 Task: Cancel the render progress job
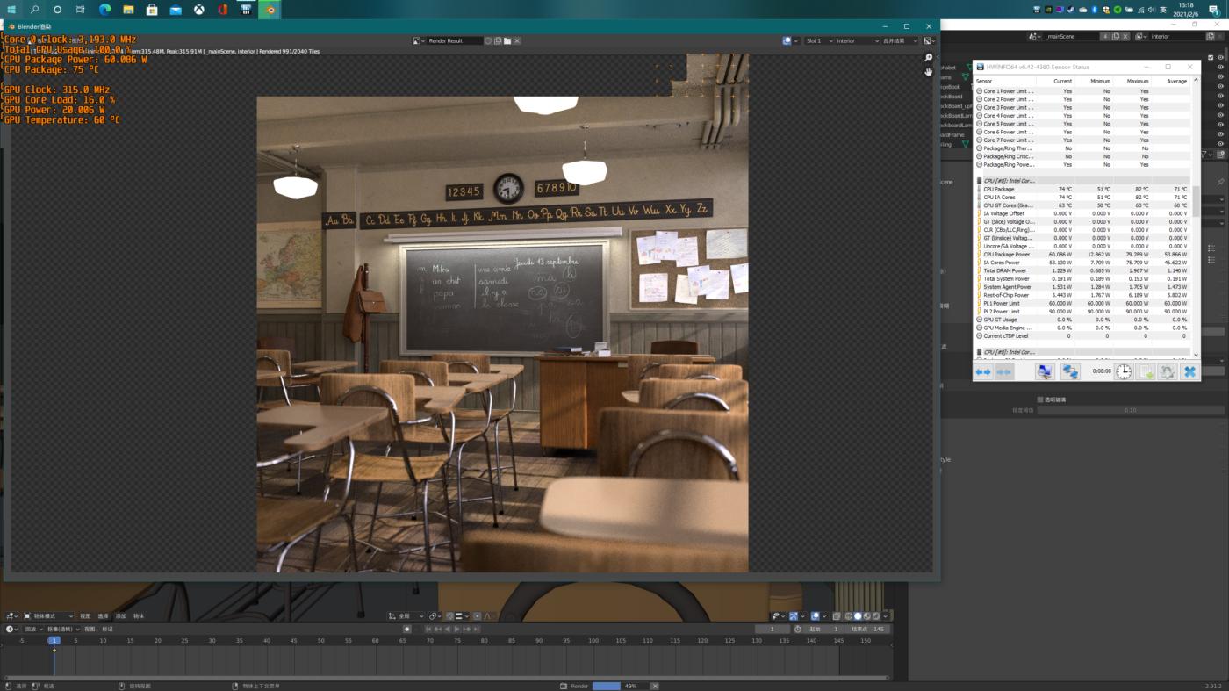[654, 686]
